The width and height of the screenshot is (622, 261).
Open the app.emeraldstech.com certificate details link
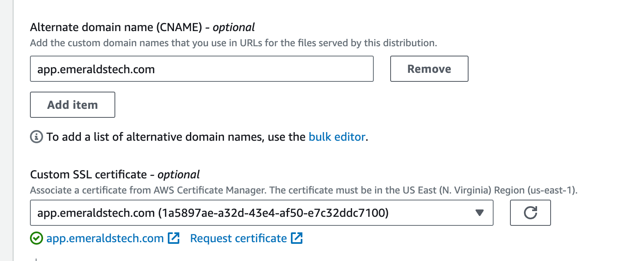click(105, 239)
